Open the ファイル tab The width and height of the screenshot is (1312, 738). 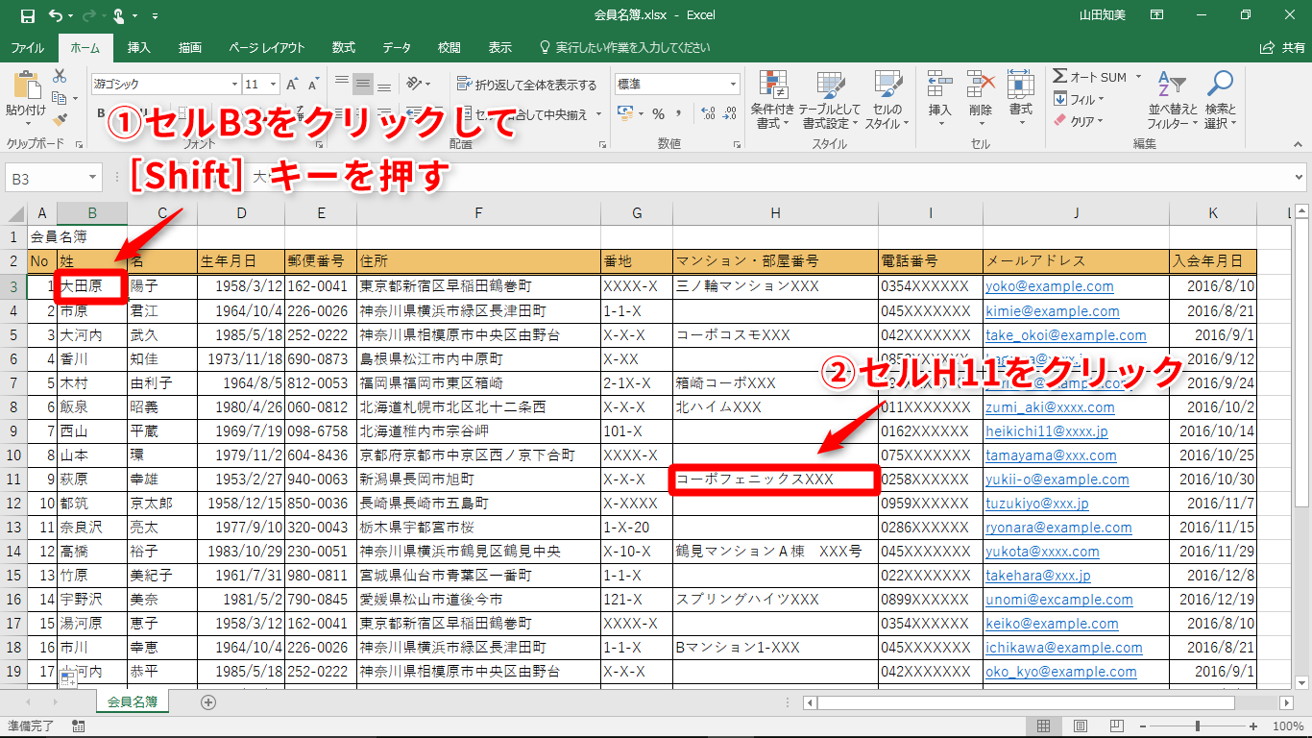pos(27,48)
